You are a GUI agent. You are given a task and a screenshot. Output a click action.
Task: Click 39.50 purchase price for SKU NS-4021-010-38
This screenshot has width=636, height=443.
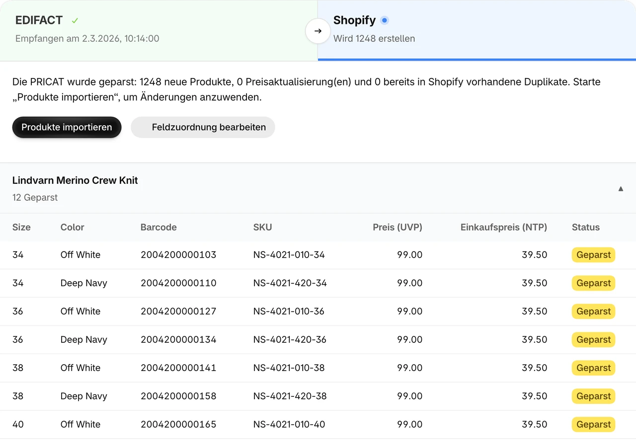click(535, 368)
